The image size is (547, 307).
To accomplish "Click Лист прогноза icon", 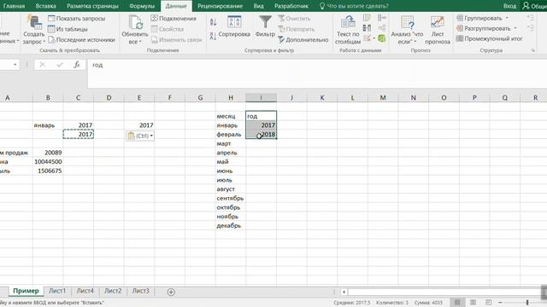I will (x=438, y=30).
